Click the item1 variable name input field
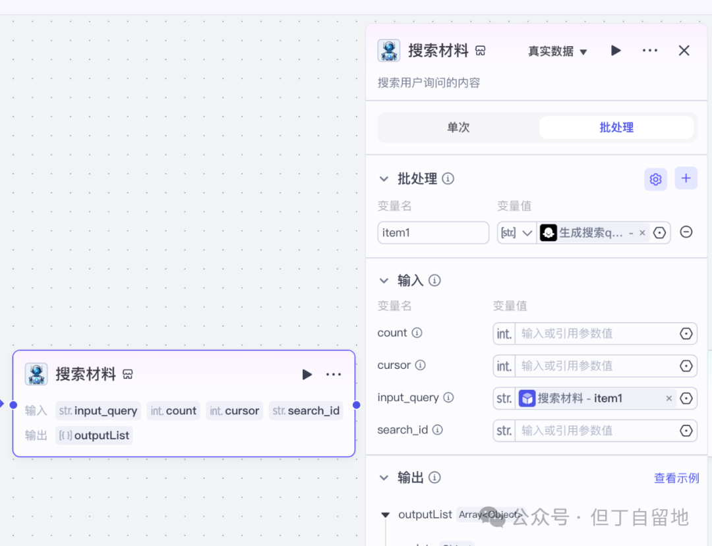 tap(432, 232)
